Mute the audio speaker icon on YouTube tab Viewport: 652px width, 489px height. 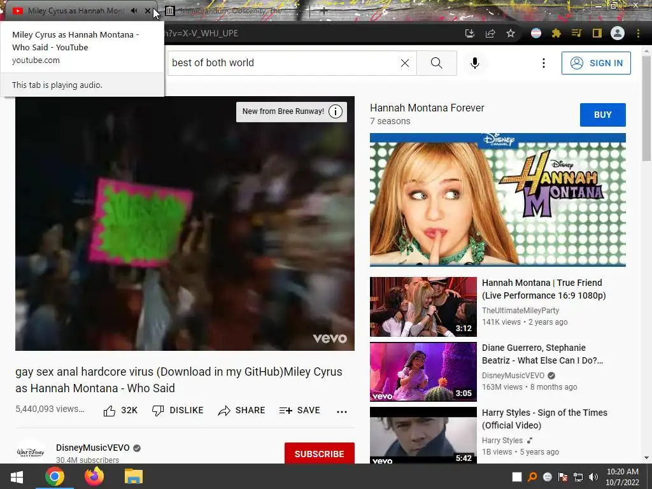tap(134, 11)
